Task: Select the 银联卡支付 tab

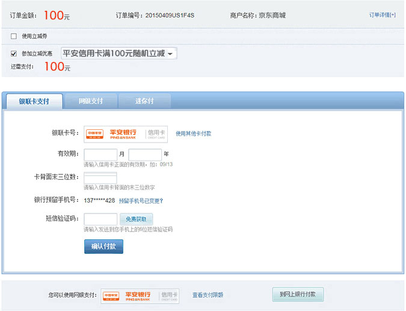Action: click(x=34, y=101)
